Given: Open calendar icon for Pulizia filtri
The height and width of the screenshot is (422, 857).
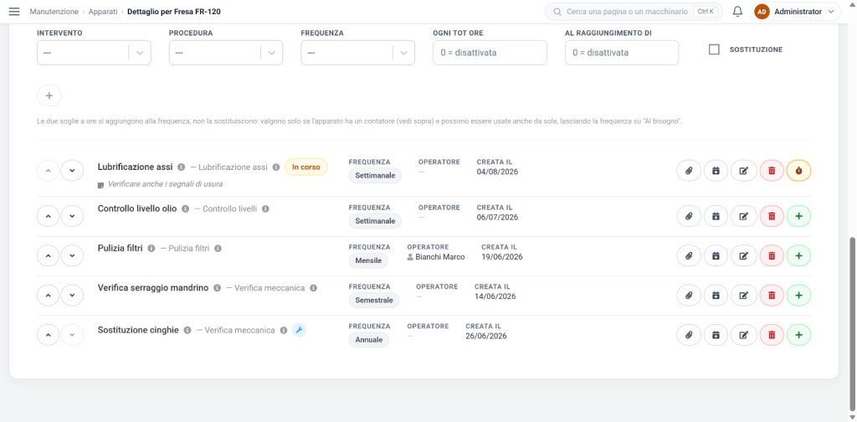Looking at the screenshot, I should pos(716,256).
